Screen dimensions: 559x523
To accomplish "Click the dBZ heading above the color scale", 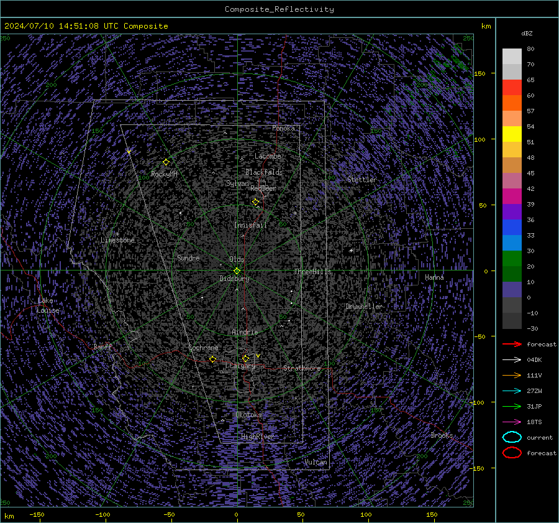I will click(527, 34).
